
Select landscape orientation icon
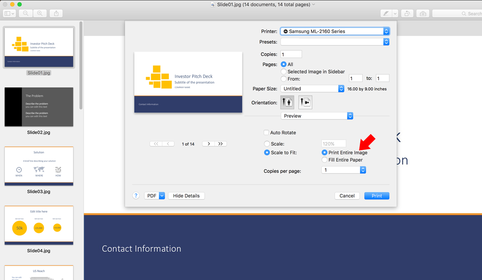[305, 102]
